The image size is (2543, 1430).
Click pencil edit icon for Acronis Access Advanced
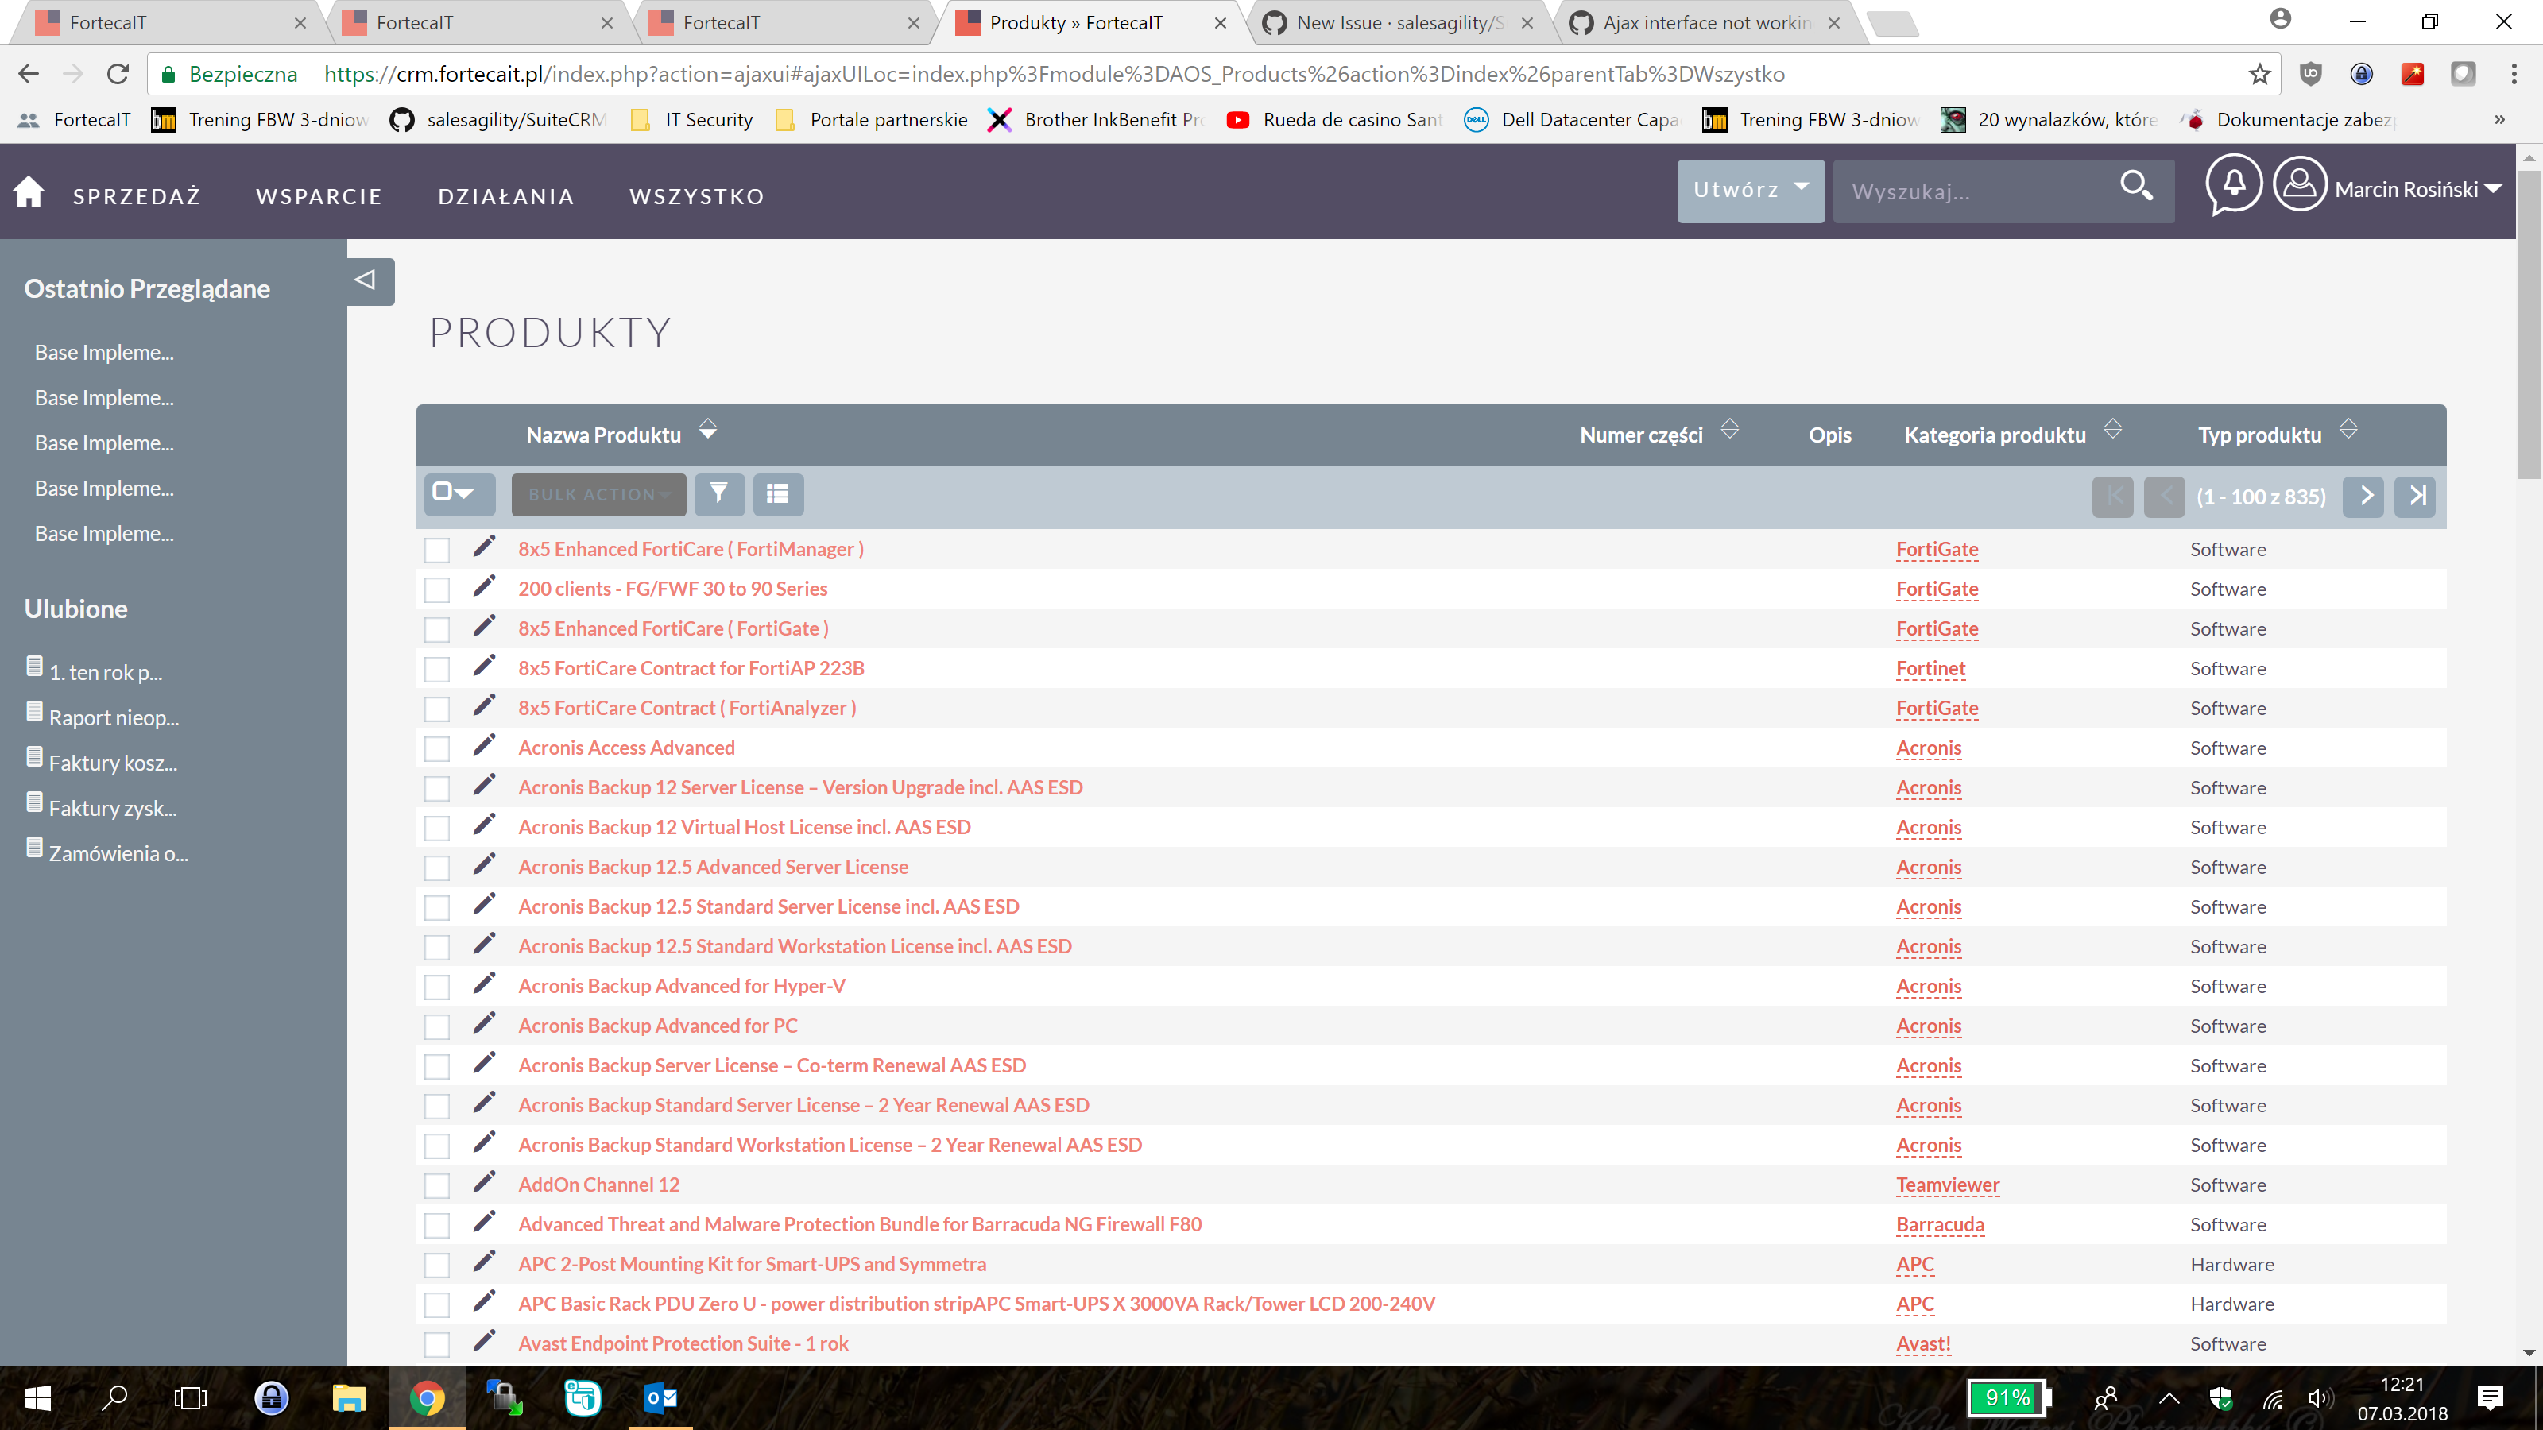pos(484,745)
